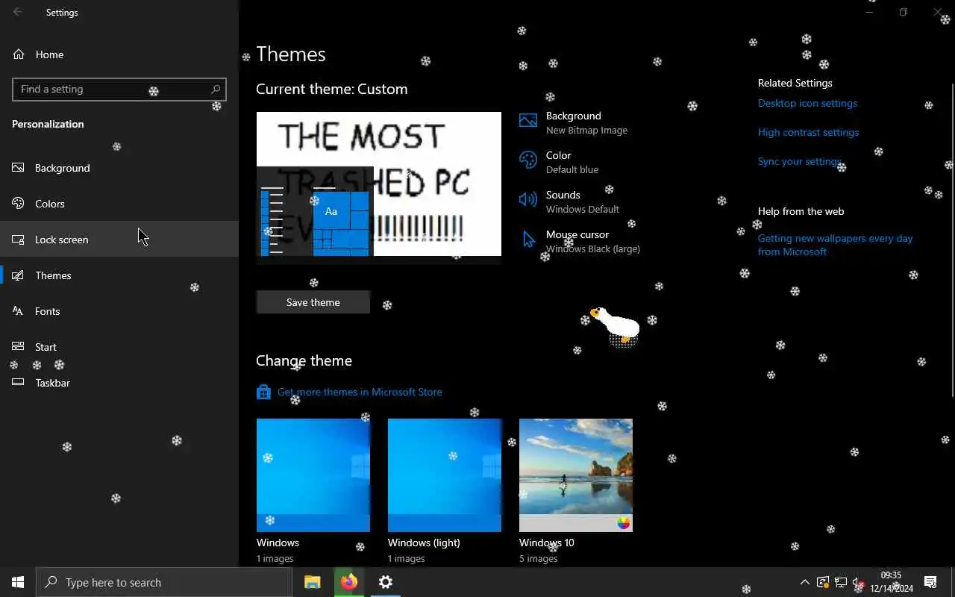Show hidden system tray icons
This screenshot has height=597, width=955.
804,582
